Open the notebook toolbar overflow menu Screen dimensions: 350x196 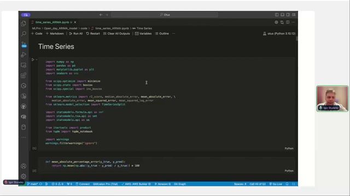[x=174, y=34]
